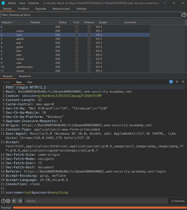187x210 pixels.
Task: Click the Finished attack progress bar
Action: 100,207
